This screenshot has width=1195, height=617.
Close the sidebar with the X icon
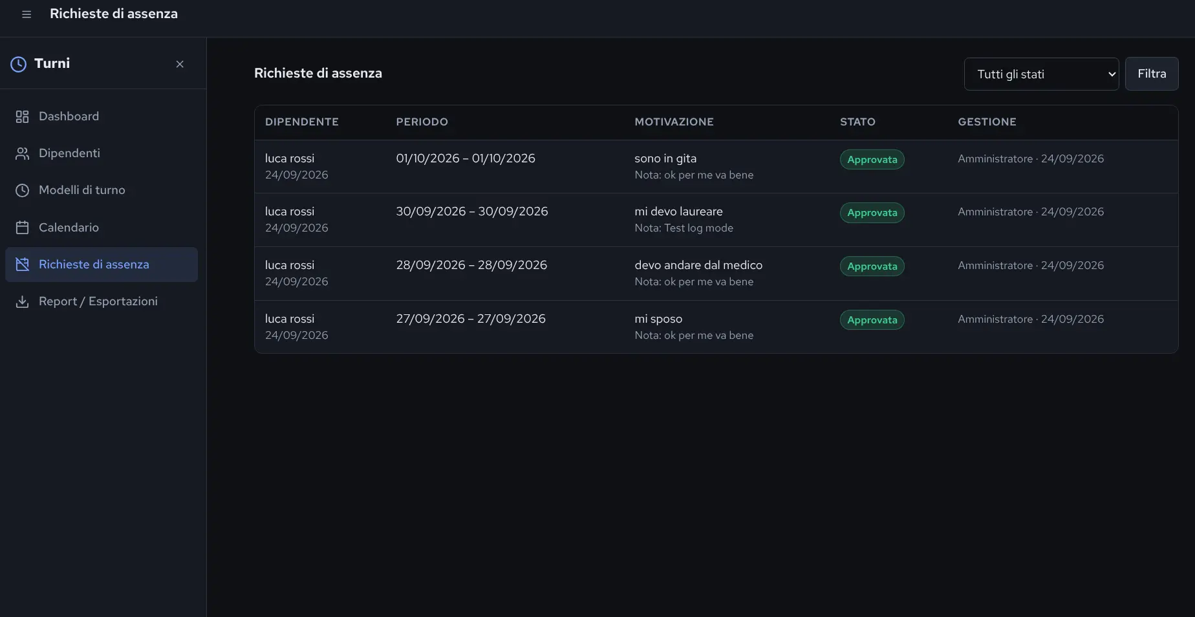tap(180, 64)
